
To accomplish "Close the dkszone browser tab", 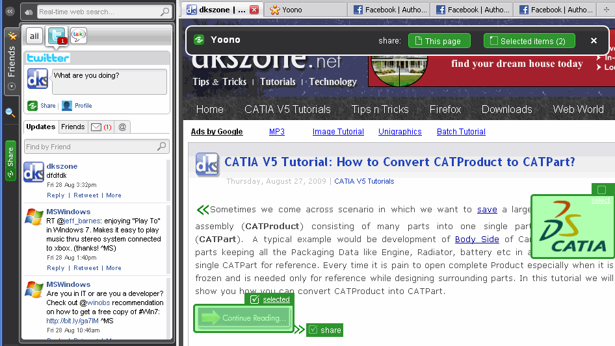I will click(255, 9).
